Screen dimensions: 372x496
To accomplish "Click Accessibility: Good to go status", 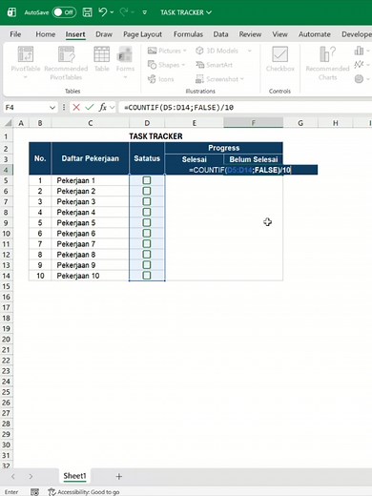I will click(84, 492).
